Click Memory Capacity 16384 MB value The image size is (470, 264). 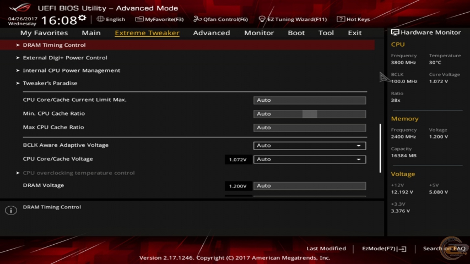click(x=403, y=155)
